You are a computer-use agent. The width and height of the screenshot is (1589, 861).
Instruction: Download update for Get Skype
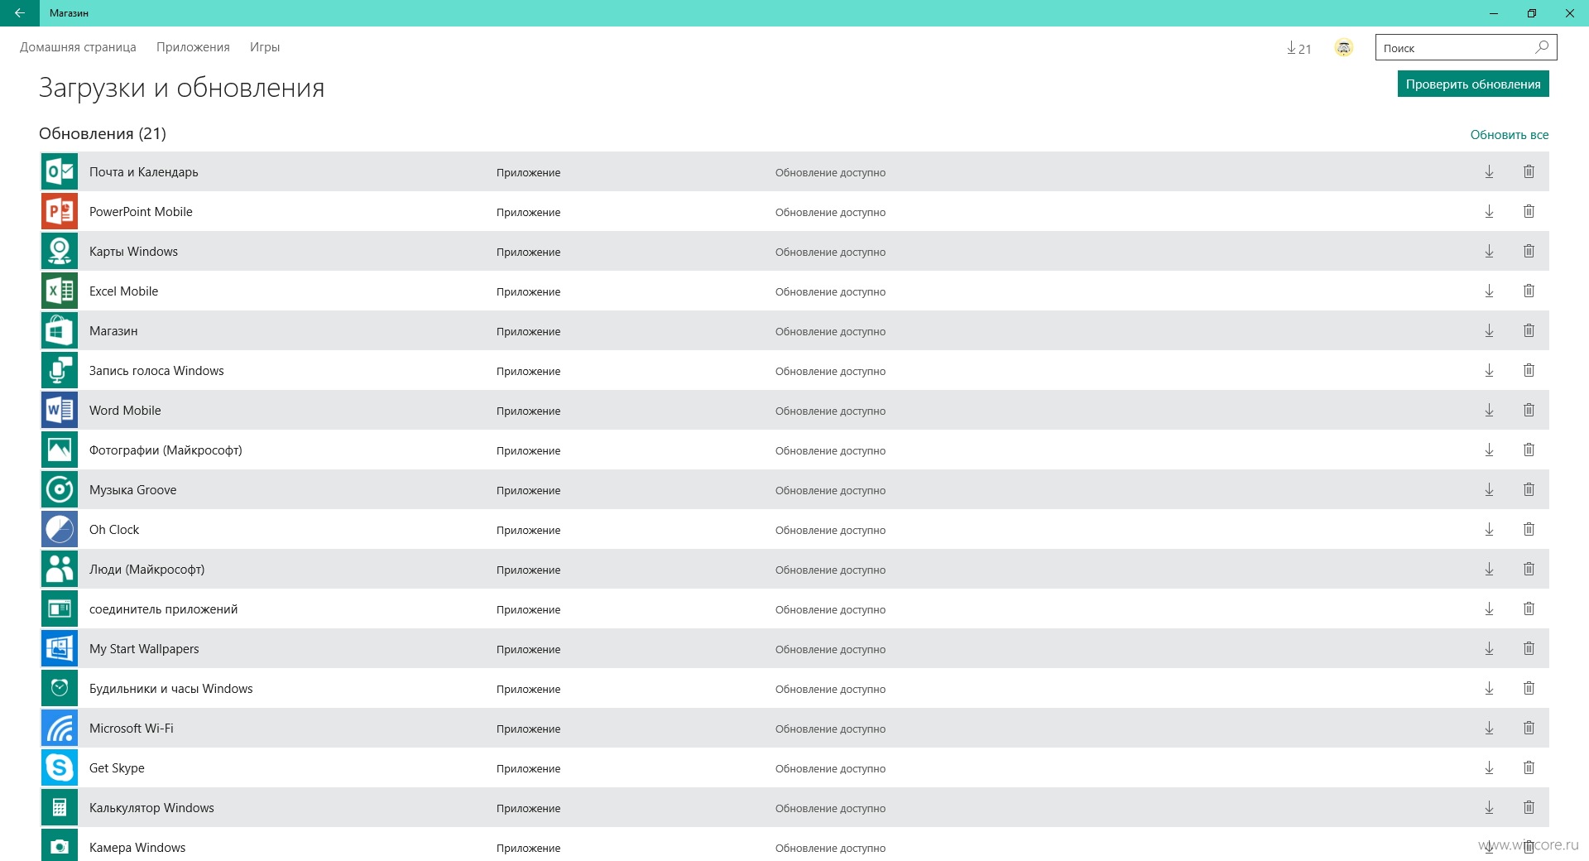1489,767
